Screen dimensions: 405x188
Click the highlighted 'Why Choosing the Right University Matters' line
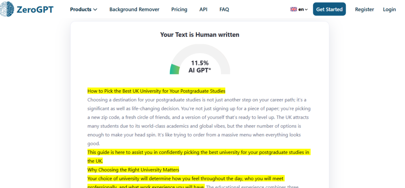click(133, 170)
